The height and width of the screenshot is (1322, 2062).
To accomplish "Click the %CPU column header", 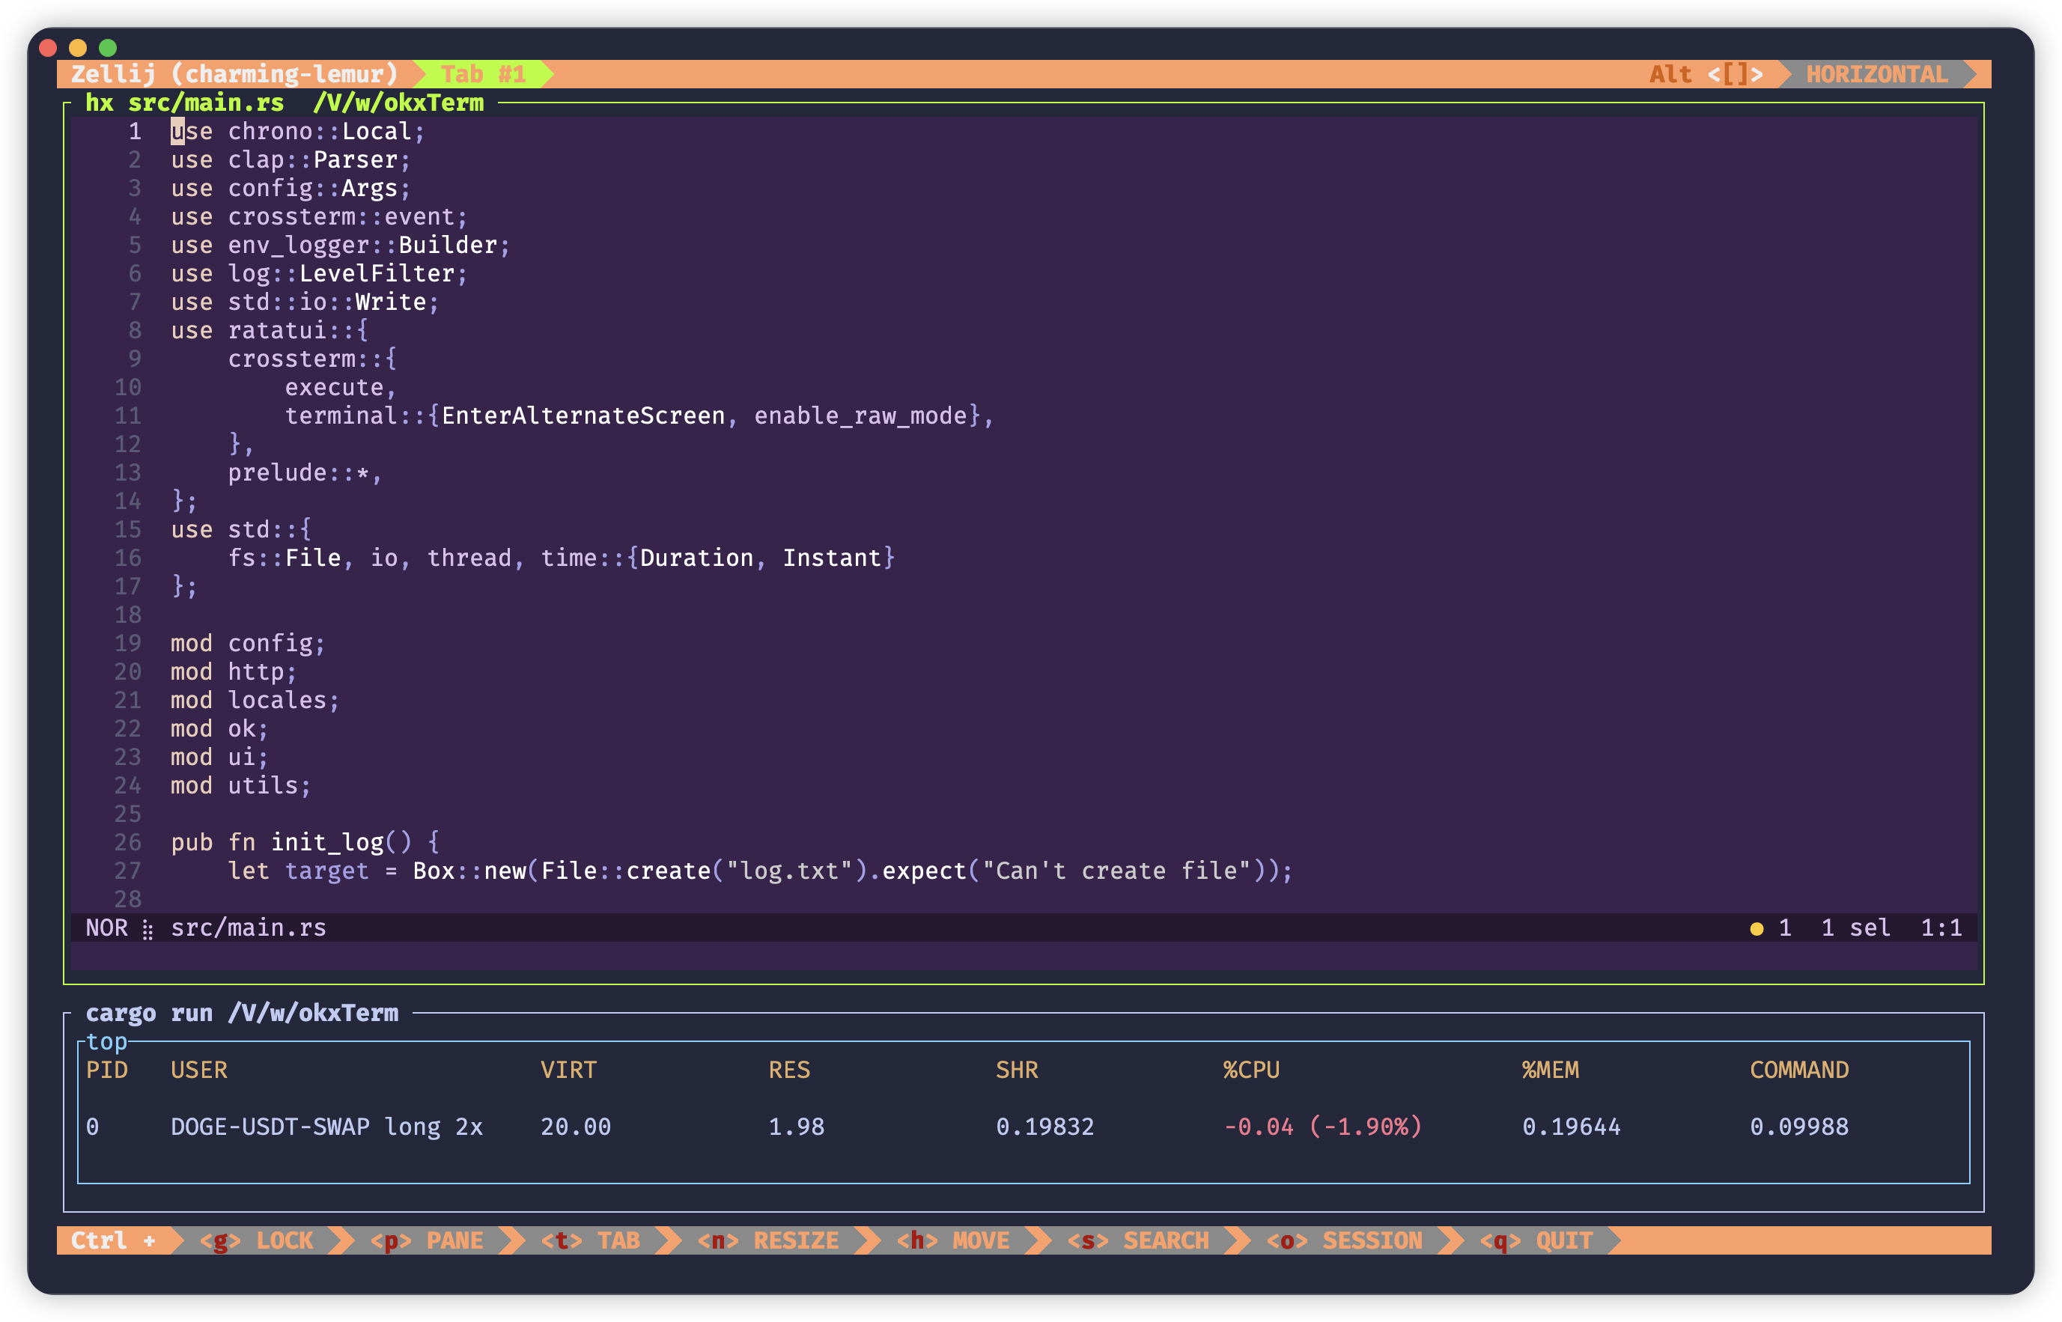I will coord(1251,1070).
